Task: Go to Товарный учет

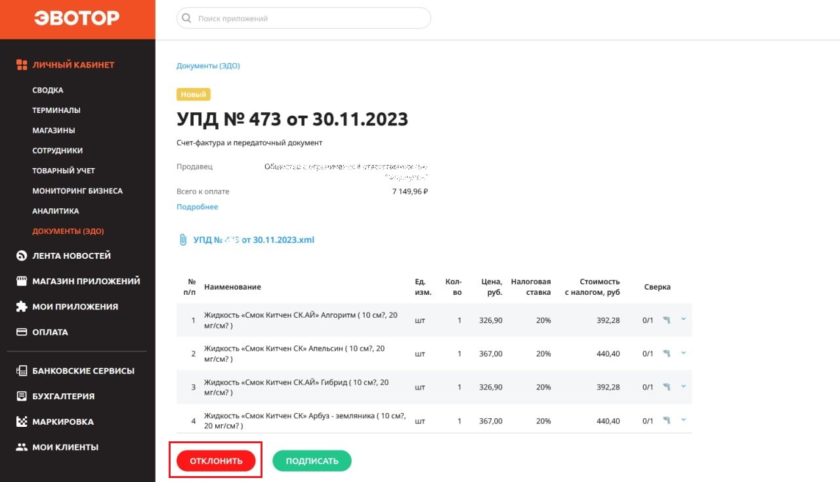Action: tap(64, 171)
